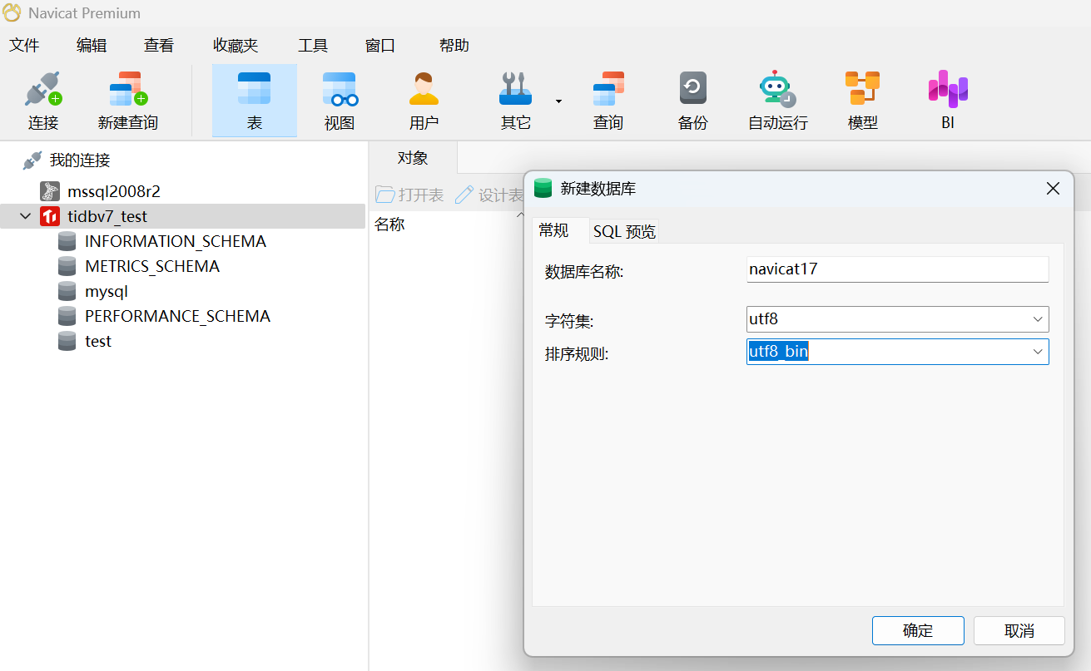1091x671 pixels.
Task: Select the mssql2008r2 label
Action: [114, 191]
